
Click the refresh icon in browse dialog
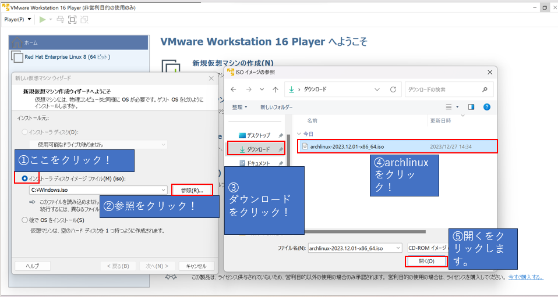[x=393, y=90]
